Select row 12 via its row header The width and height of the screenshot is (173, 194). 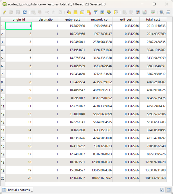point(3,114)
